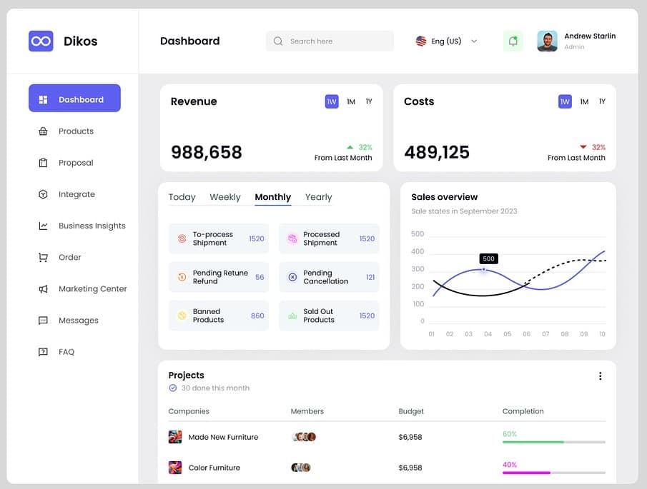Open the Dashboard section in sidebar
Screen dimensions: 647x489
74,98
